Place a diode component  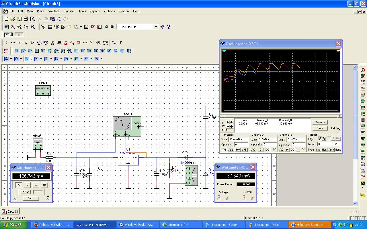coord(19,43)
